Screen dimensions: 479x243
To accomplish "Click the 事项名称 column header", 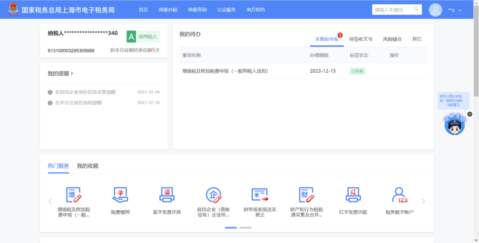I will coord(192,55).
